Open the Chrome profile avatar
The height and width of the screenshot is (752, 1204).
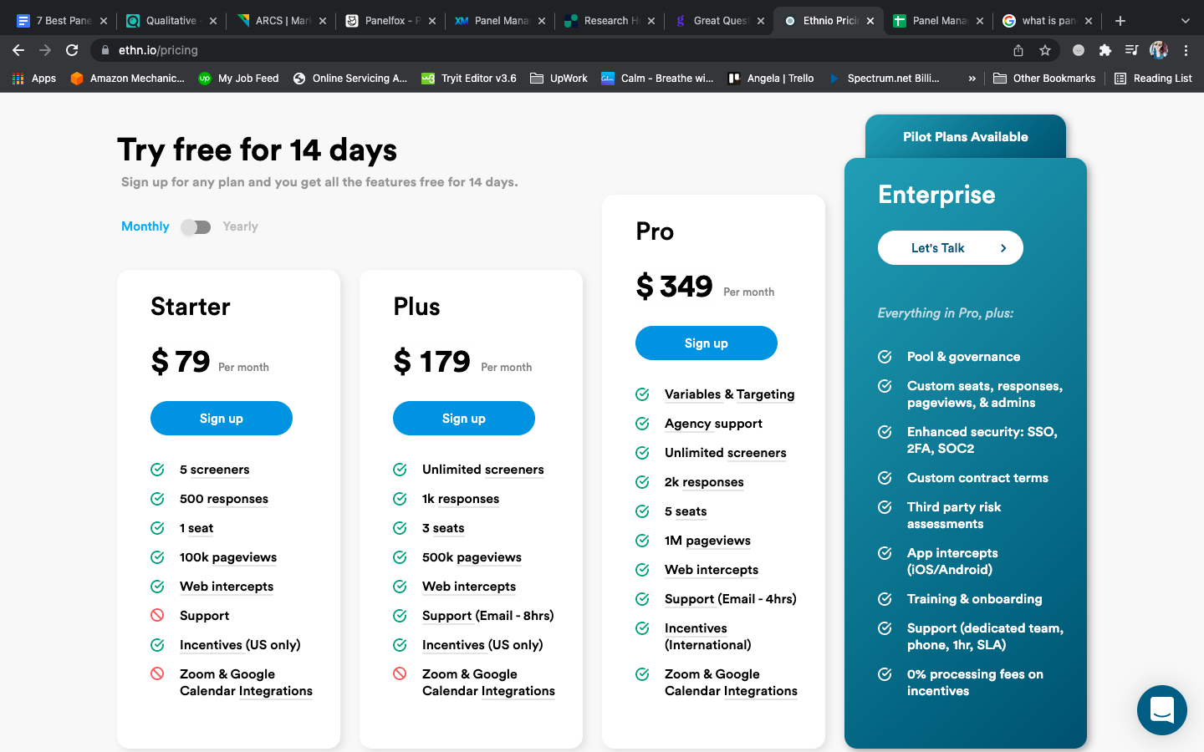pyautogui.click(x=1158, y=50)
